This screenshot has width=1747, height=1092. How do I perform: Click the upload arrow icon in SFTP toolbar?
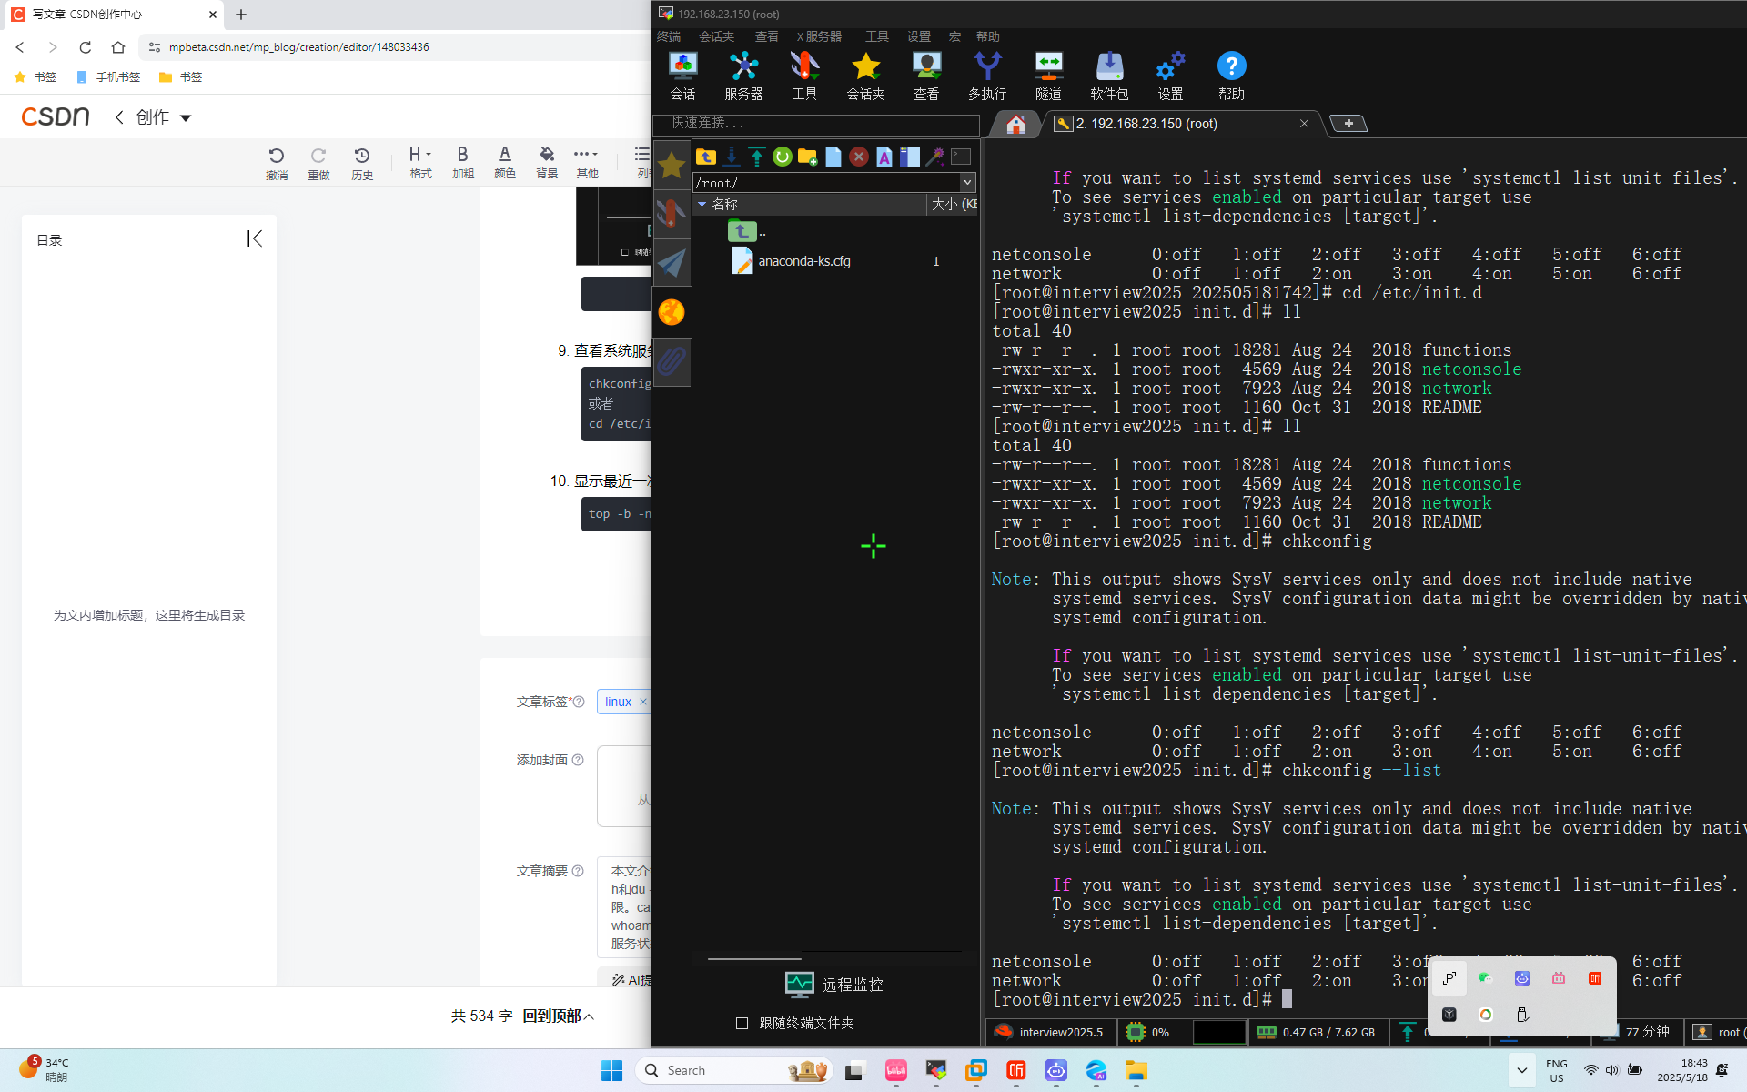757,157
